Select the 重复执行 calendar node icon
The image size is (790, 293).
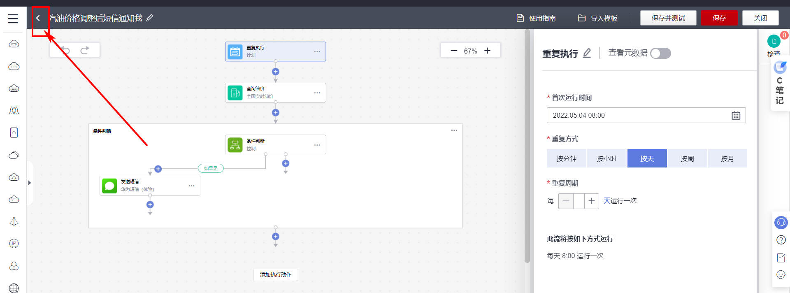[235, 51]
